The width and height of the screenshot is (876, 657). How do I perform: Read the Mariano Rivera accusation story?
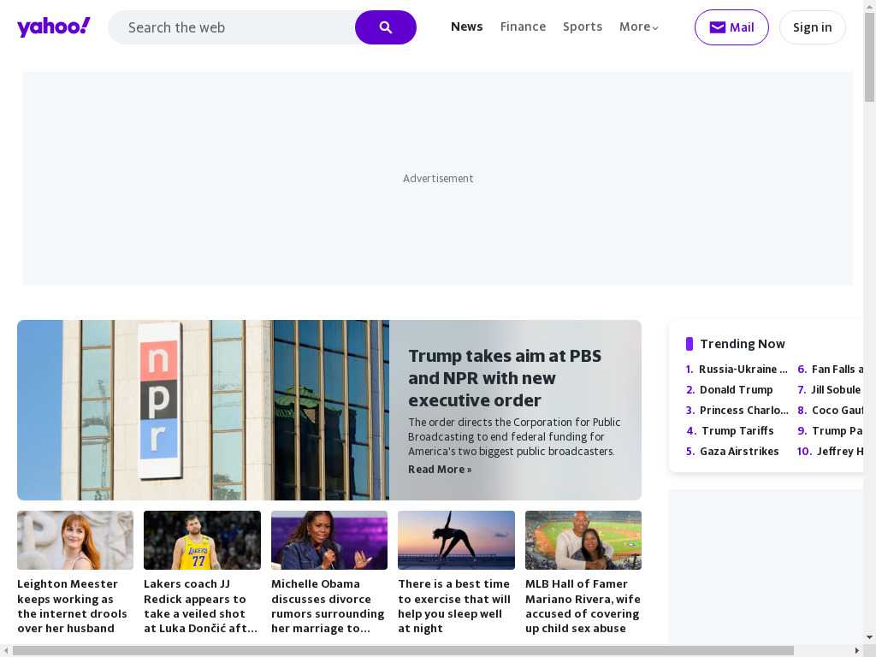tap(583, 607)
